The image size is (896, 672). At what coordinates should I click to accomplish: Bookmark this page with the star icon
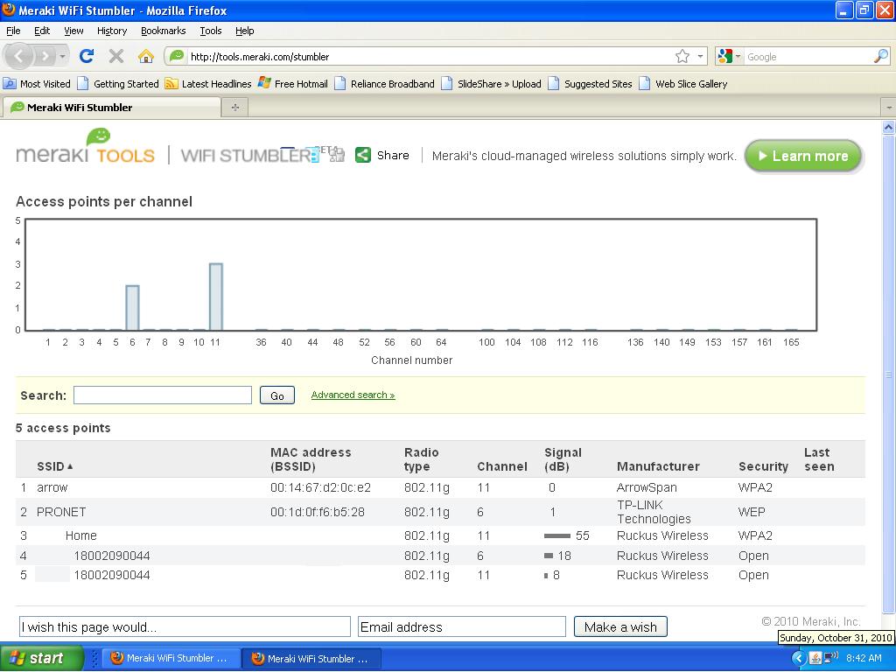[682, 56]
